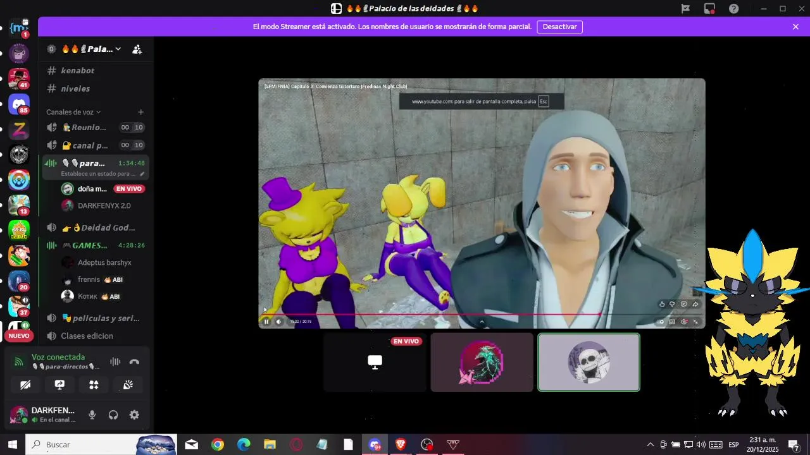Open the inbox icon in title bar
This screenshot has height=455, width=810.
(x=709, y=8)
